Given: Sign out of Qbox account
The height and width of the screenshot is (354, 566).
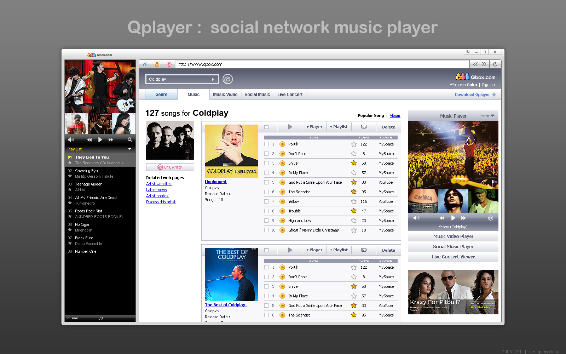Looking at the screenshot, I should click(x=489, y=85).
